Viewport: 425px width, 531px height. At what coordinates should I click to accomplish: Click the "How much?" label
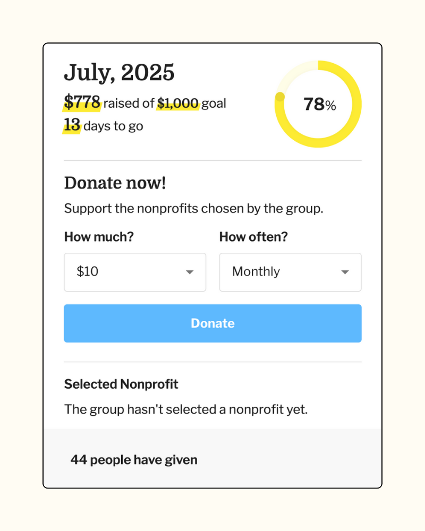coord(99,237)
